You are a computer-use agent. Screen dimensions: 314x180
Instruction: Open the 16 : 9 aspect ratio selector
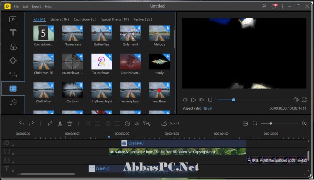pos(207,109)
